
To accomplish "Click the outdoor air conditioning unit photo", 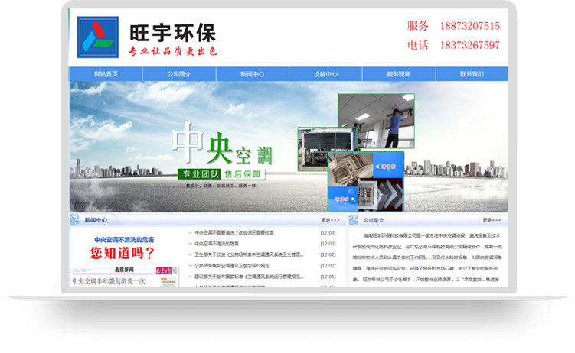I will (x=315, y=151).
